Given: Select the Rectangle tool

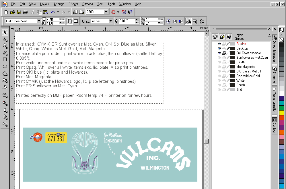Looking at the screenshot, I should [x=5, y=59].
